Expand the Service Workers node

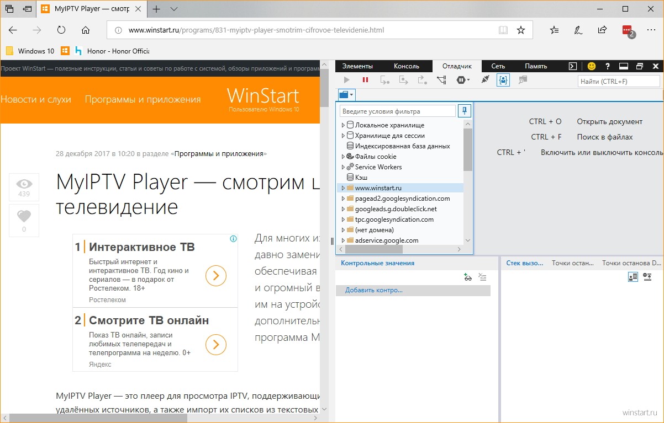(x=343, y=167)
